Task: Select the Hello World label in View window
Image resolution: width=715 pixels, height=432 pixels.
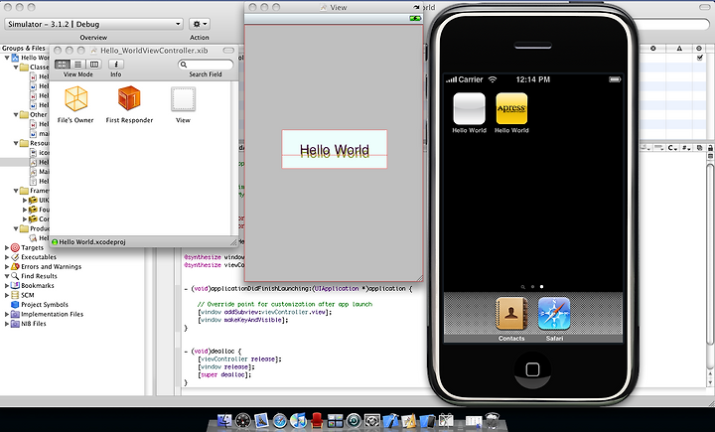Action: tap(335, 150)
